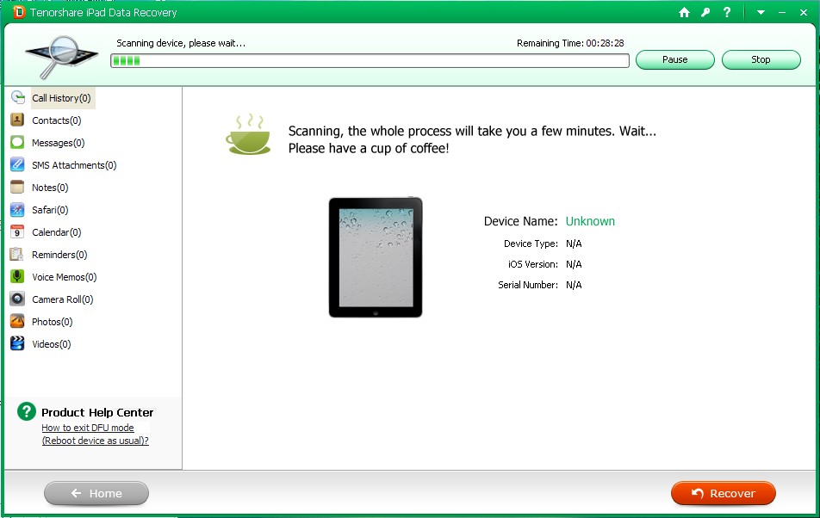The height and width of the screenshot is (518, 820).
Task: Click the green coffee cup icon
Action: click(248, 135)
